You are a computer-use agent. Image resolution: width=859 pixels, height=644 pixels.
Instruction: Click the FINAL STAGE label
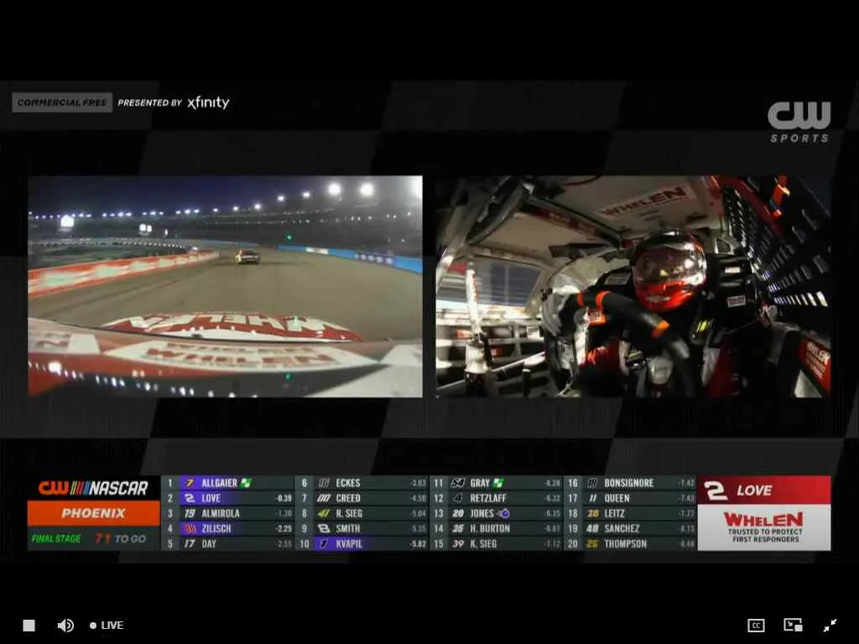(x=56, y=539)
